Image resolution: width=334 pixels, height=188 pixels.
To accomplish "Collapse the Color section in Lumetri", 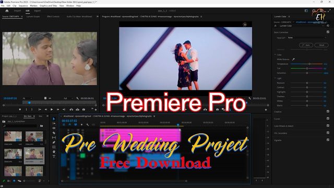I will (275, 55).
